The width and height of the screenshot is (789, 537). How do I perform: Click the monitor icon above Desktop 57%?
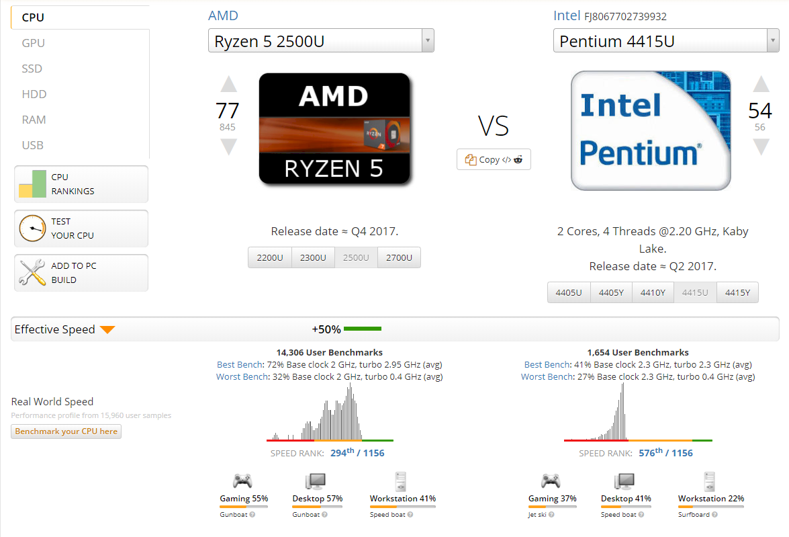click(316, 481)
